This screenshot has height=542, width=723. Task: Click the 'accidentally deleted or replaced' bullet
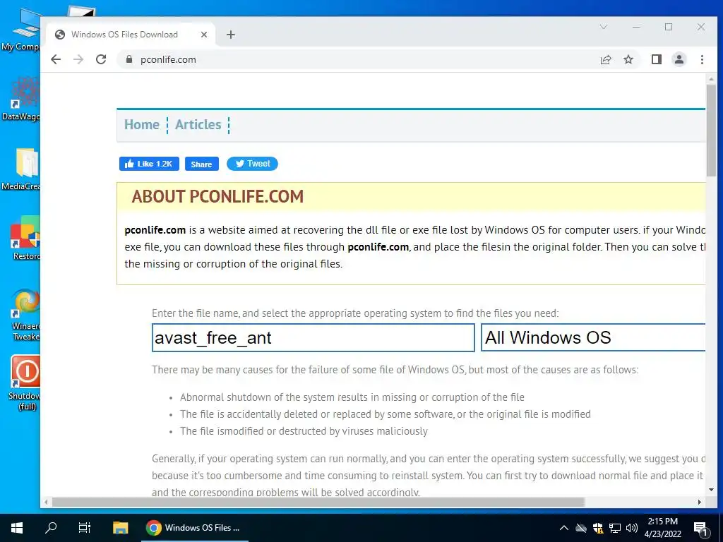coord(385,414)
